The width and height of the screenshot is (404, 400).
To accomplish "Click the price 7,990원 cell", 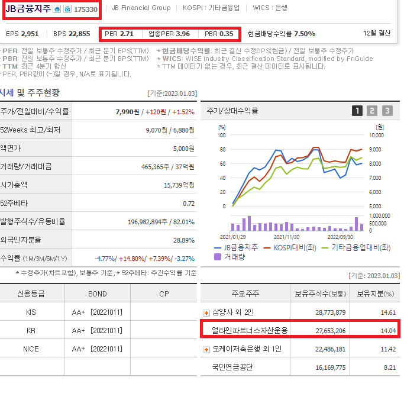I will [128, 112].
